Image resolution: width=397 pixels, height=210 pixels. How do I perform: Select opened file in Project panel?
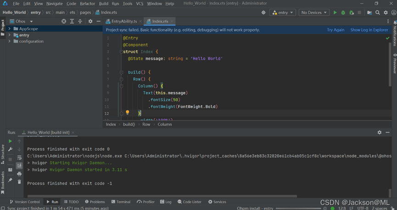[x=64, y=21]
